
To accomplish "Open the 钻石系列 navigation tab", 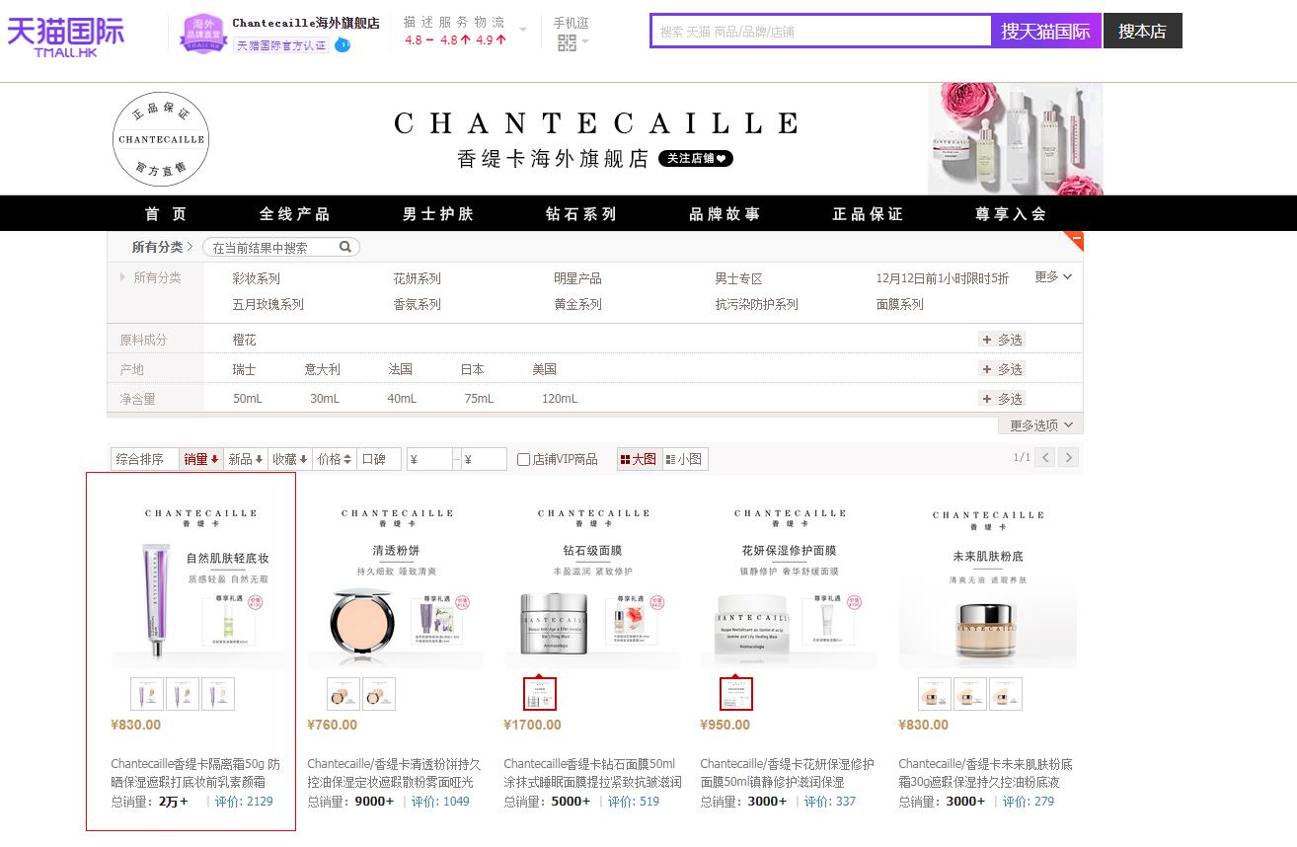I will click(581, 214).
